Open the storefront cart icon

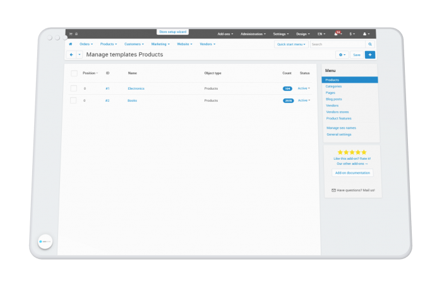[71, 34]
